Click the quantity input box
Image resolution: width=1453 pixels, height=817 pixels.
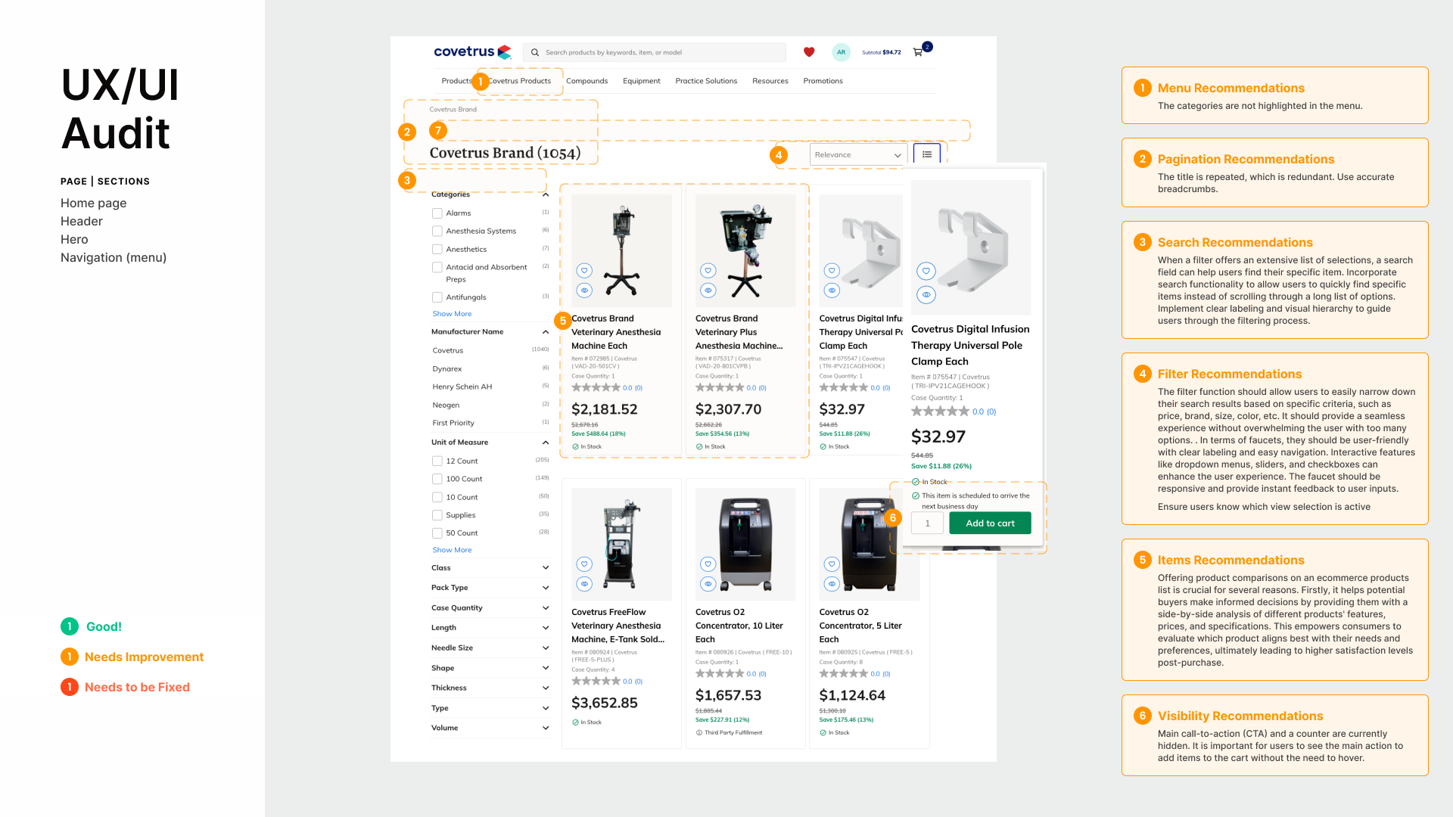tap(928, 523)
